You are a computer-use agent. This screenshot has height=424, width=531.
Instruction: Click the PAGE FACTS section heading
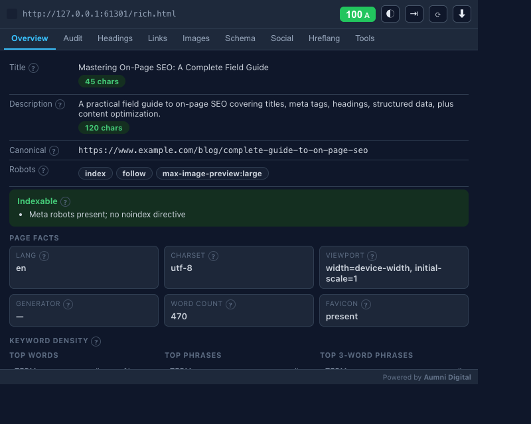35,238
